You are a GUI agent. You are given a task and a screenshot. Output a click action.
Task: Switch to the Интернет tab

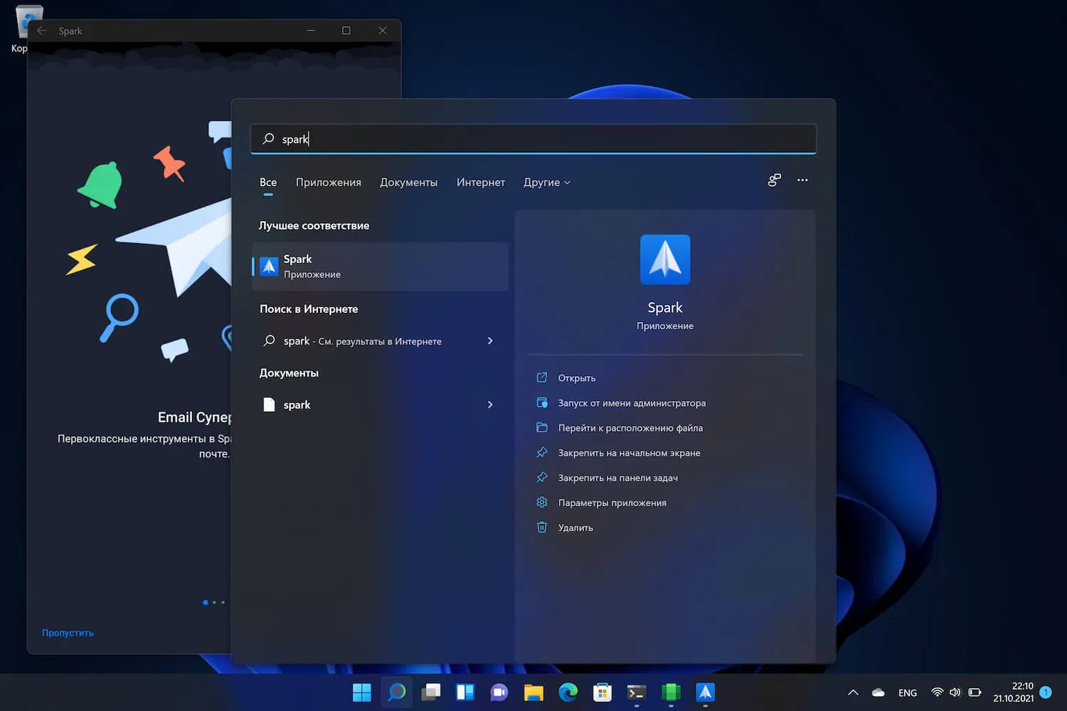click(481, 183)
